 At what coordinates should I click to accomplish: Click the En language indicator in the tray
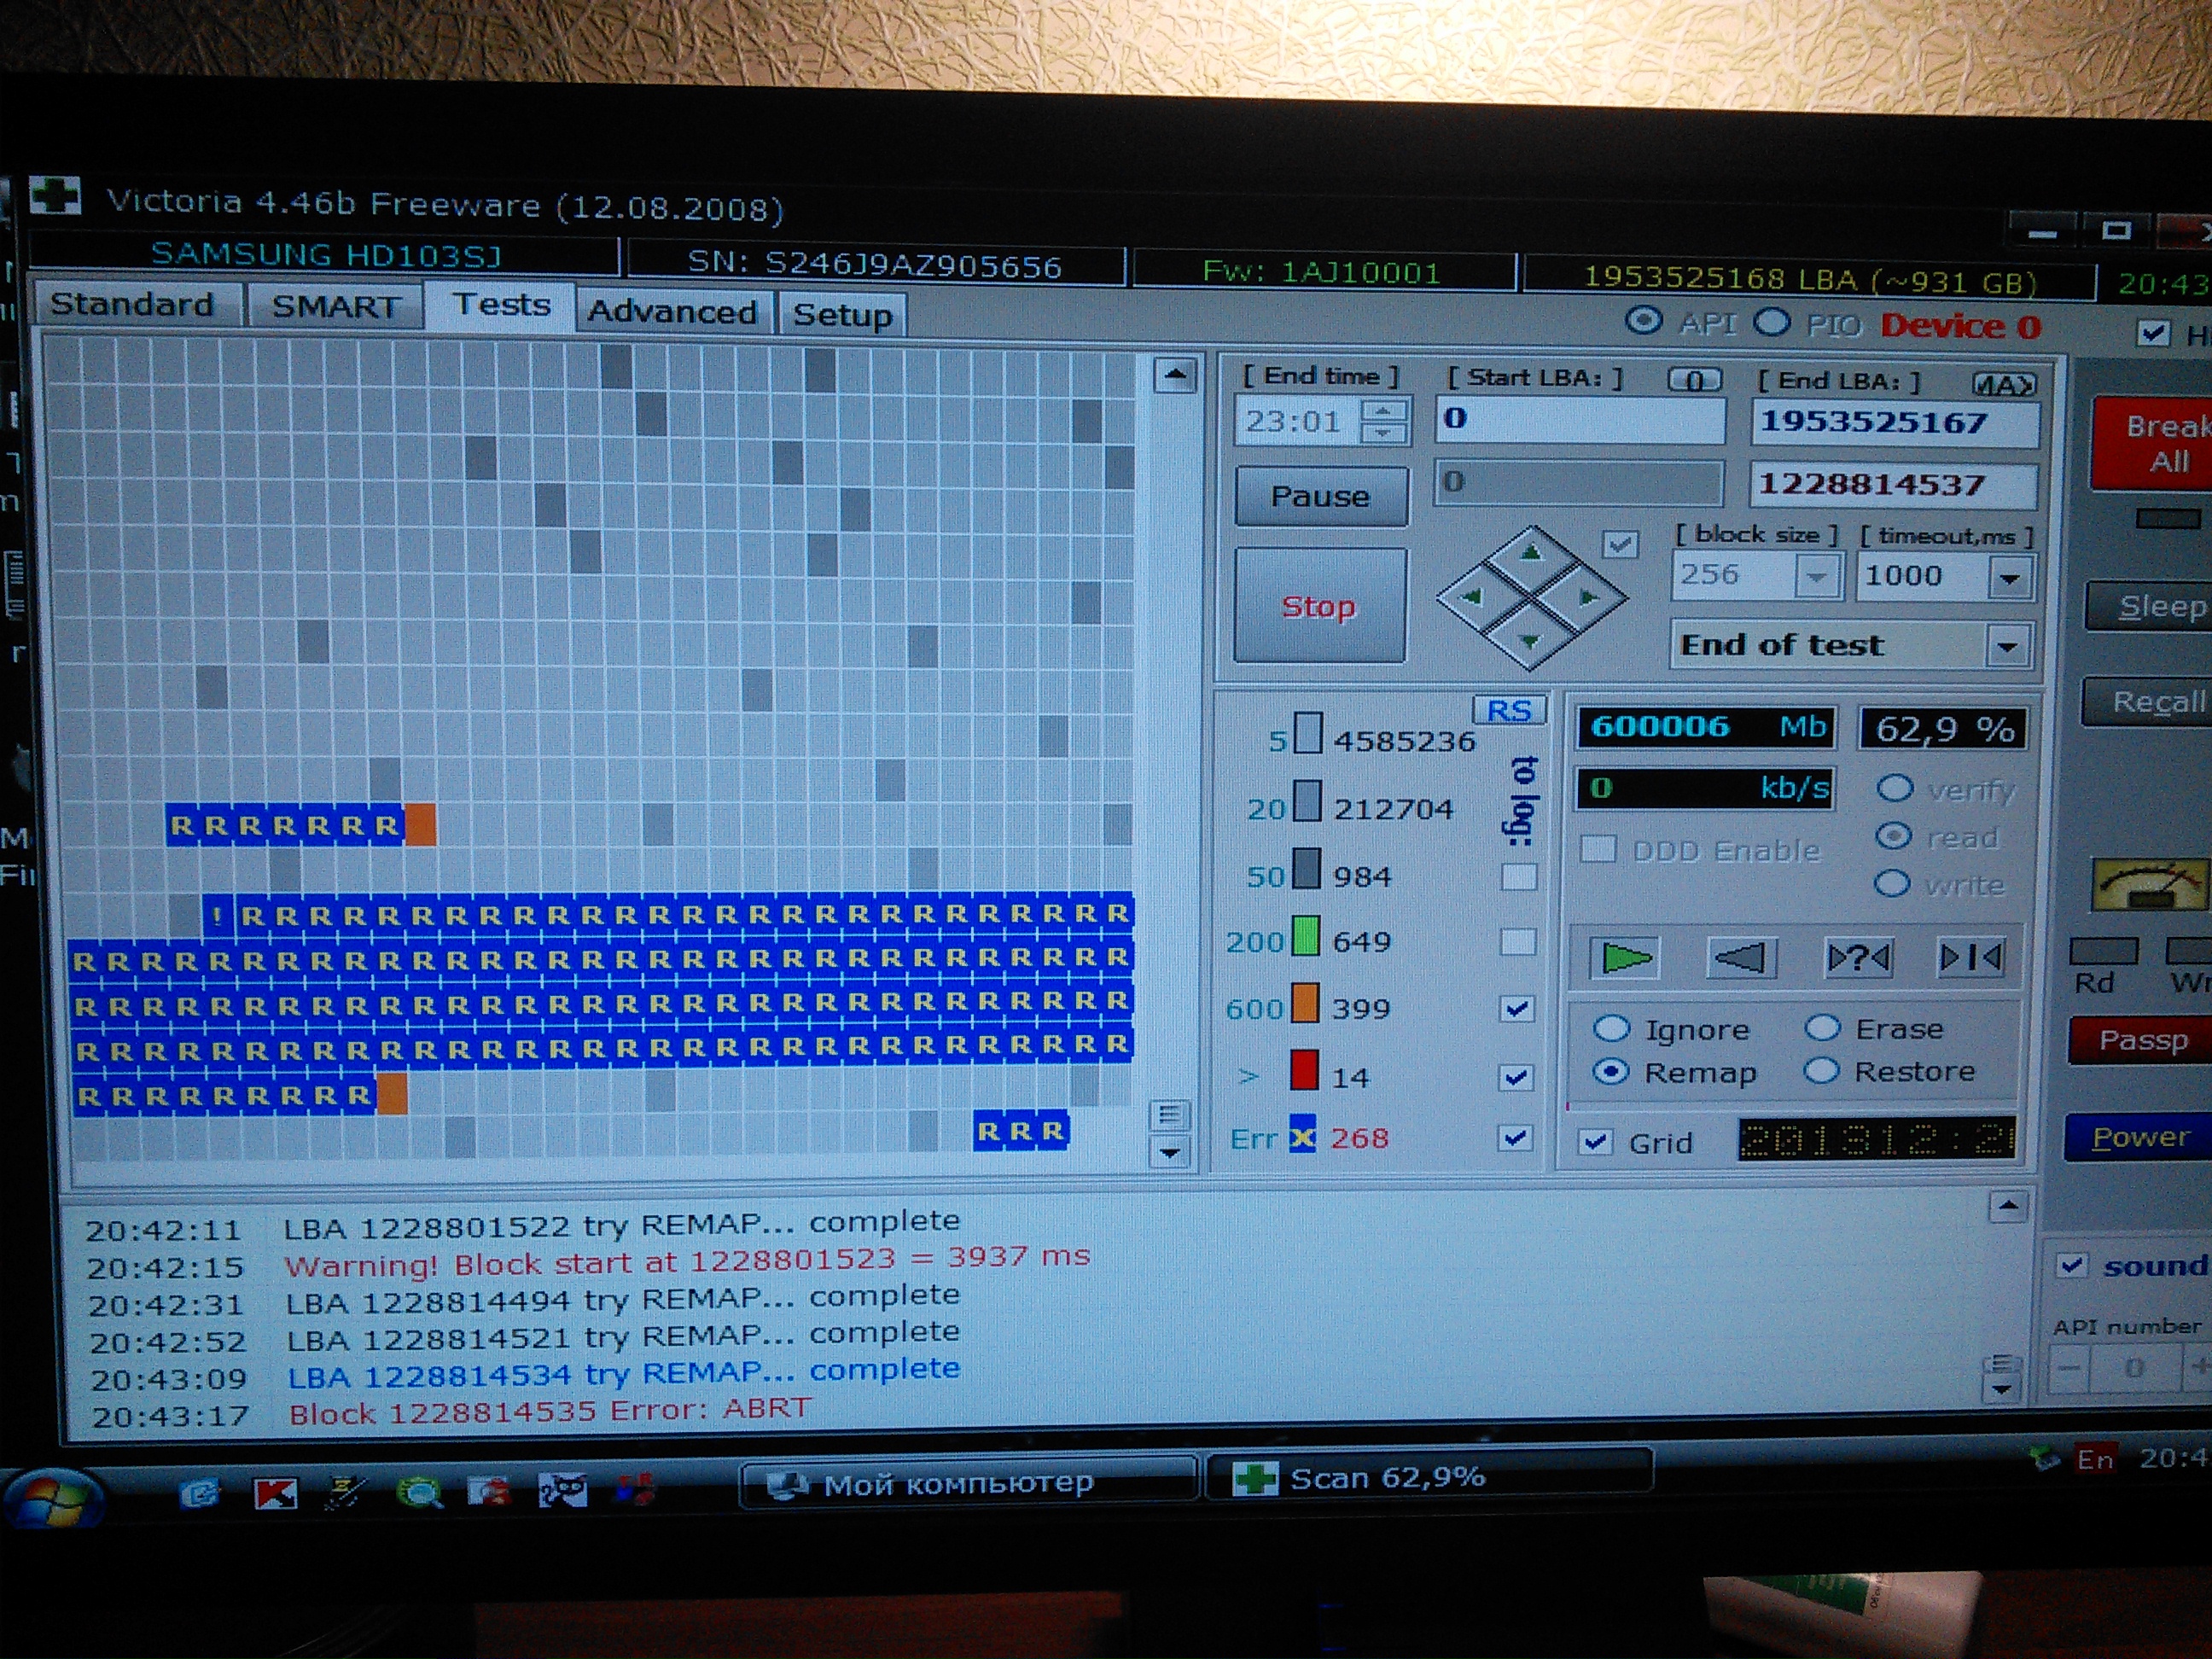pos(2093,1460)
